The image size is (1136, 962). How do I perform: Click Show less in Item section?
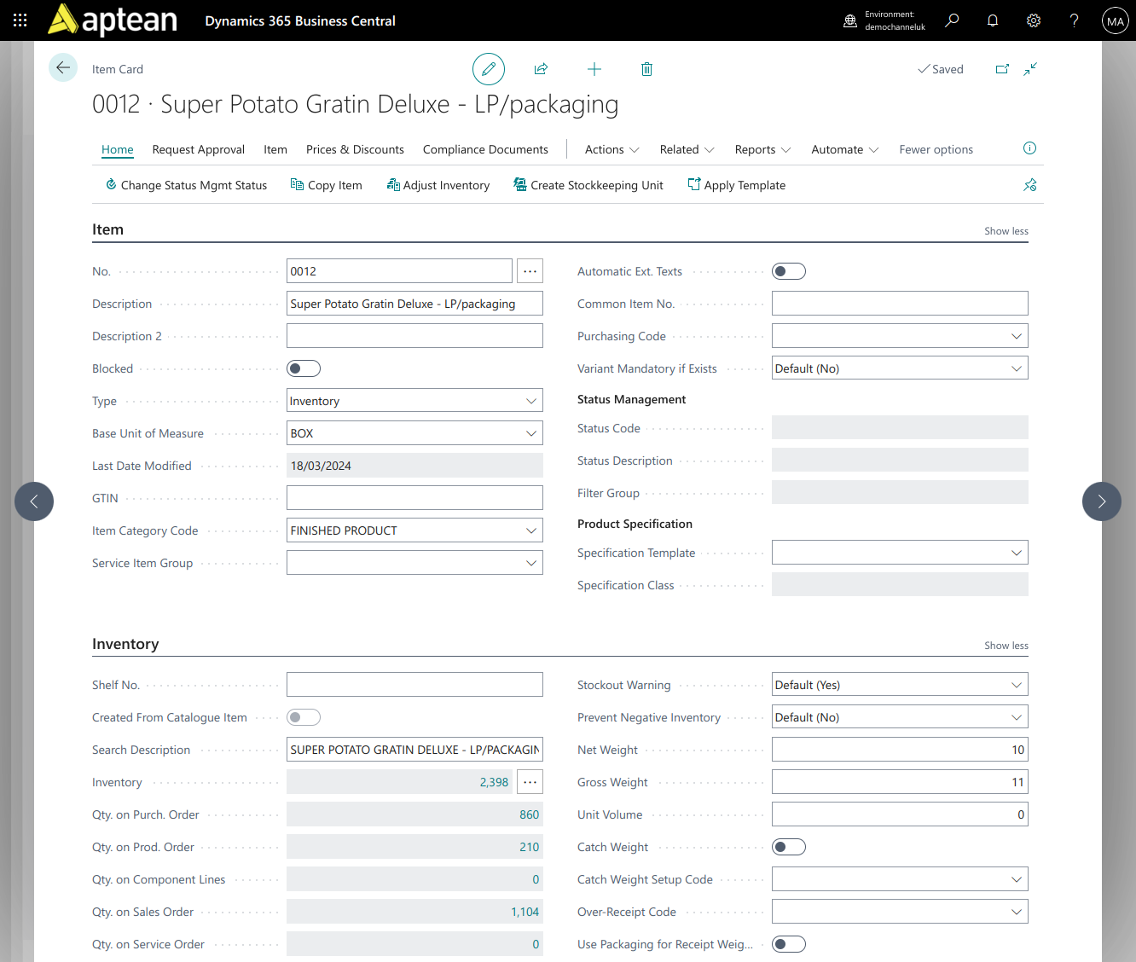pyautogui.click(x=1006, y=231)
